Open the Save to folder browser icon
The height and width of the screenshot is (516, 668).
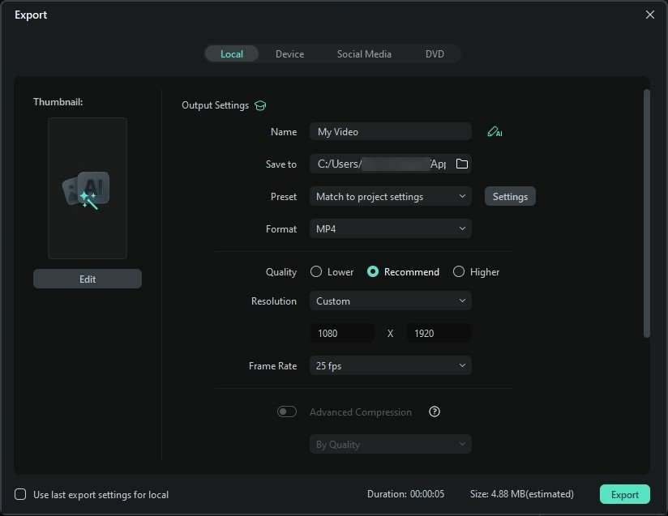pyautogui.click(x=462, y=164)
